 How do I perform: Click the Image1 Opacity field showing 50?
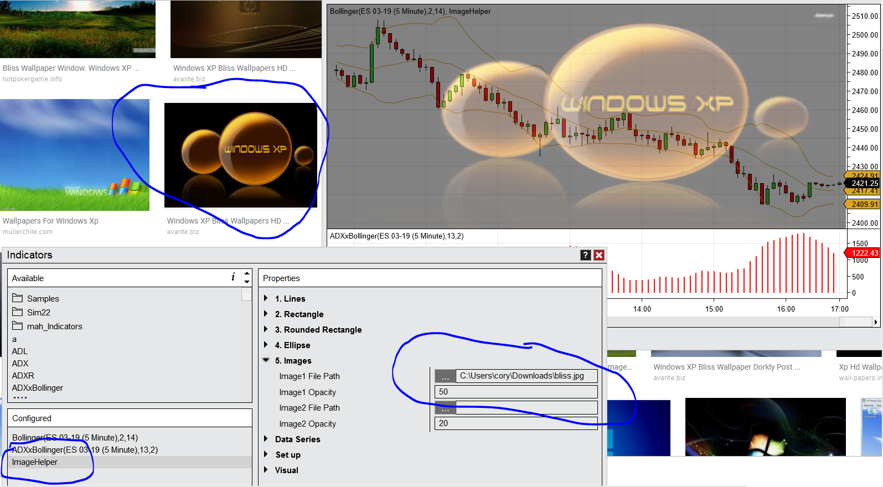click(516, 392)
